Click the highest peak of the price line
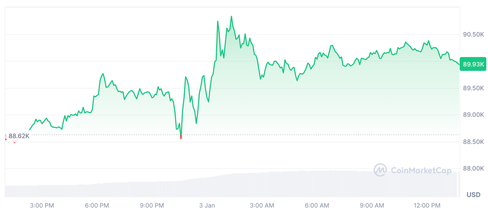Screen dimensions: 488x209 coord(231,17)
